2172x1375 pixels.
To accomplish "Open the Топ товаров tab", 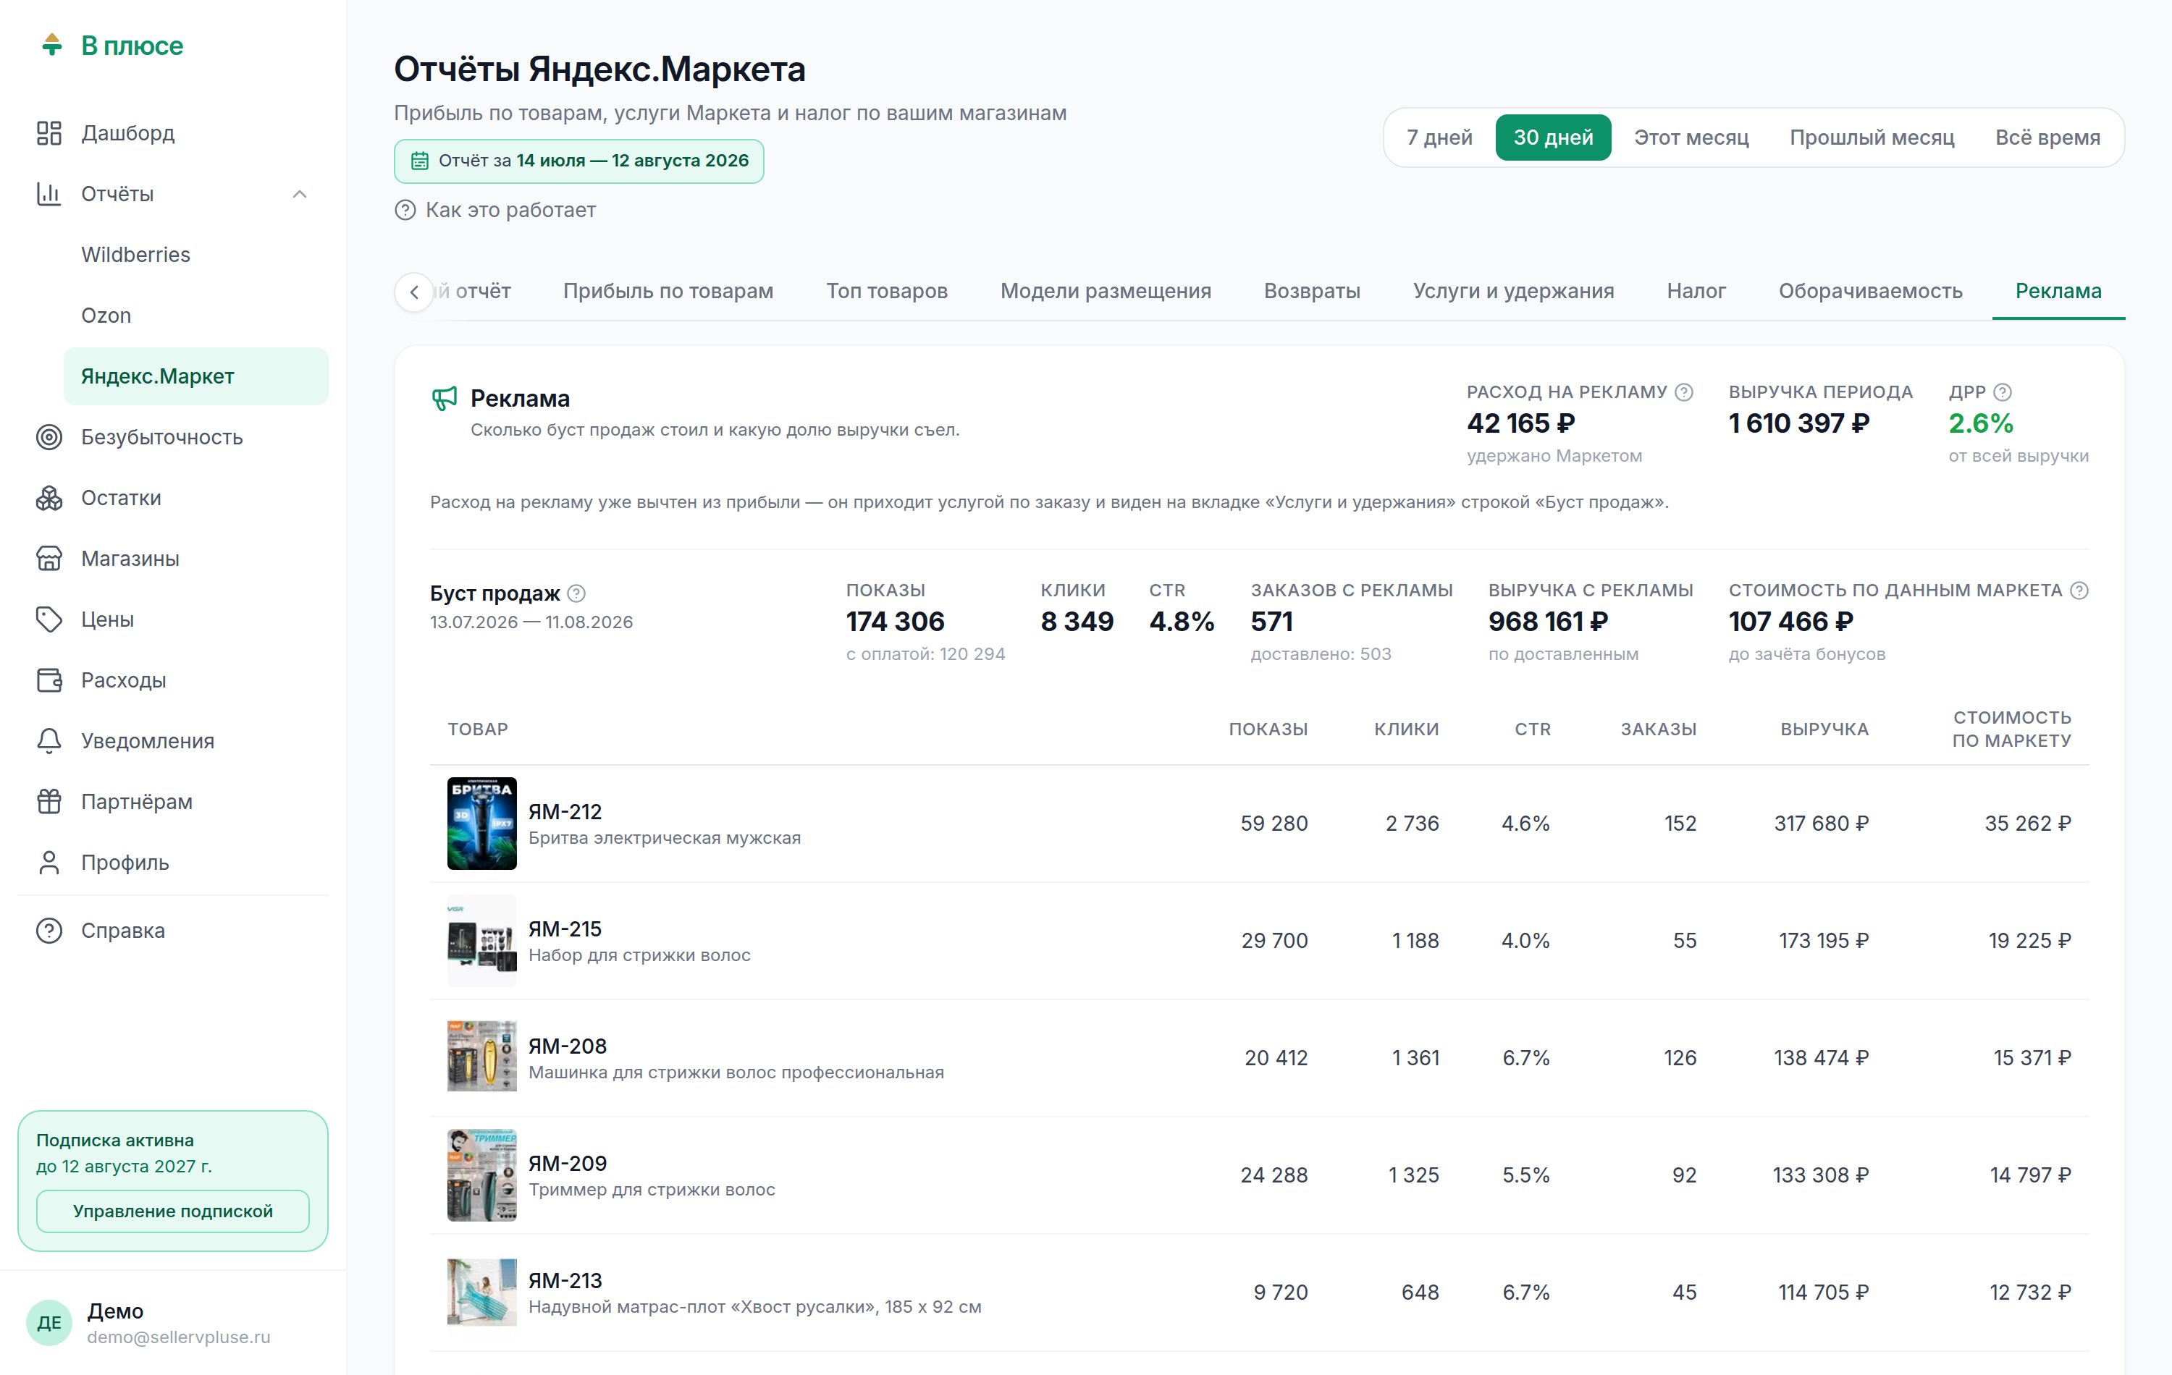I will [887, 291].
